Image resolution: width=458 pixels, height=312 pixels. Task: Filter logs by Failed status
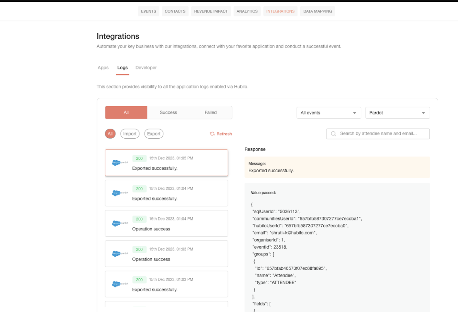click(211, 113)
